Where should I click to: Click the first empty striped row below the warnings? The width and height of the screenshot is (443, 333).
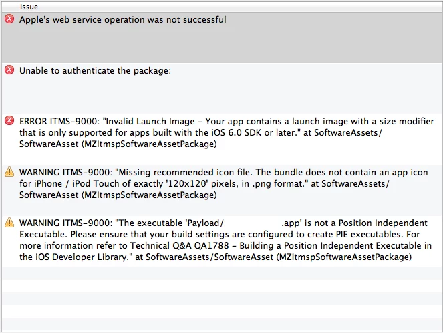pyautogui.click(x=222, y=273)
